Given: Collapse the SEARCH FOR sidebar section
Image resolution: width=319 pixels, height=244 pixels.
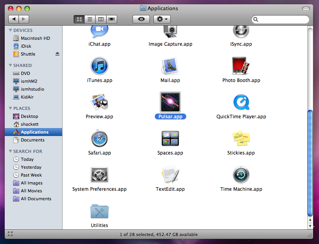Looking at the screenshot, I should pyautogui.click(x=10, y=151).
